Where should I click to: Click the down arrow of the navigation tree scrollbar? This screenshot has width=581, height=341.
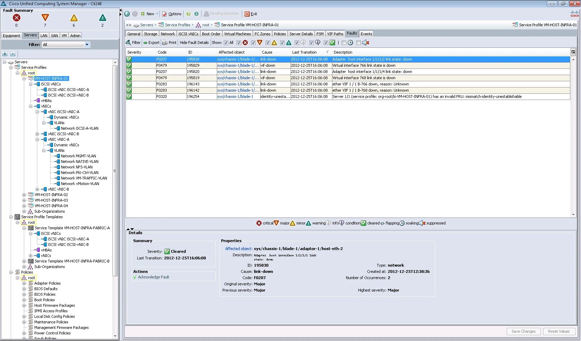tap(115, 336)
